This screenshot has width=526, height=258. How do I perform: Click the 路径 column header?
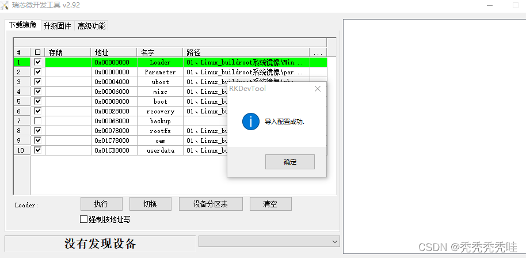click(246, 52)
